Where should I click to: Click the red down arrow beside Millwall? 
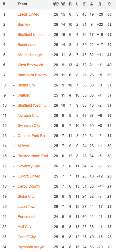tap(14, 146)
